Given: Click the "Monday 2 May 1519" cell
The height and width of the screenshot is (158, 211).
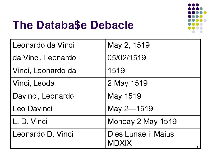Looking at the screenshot, I should coord(142,121).
